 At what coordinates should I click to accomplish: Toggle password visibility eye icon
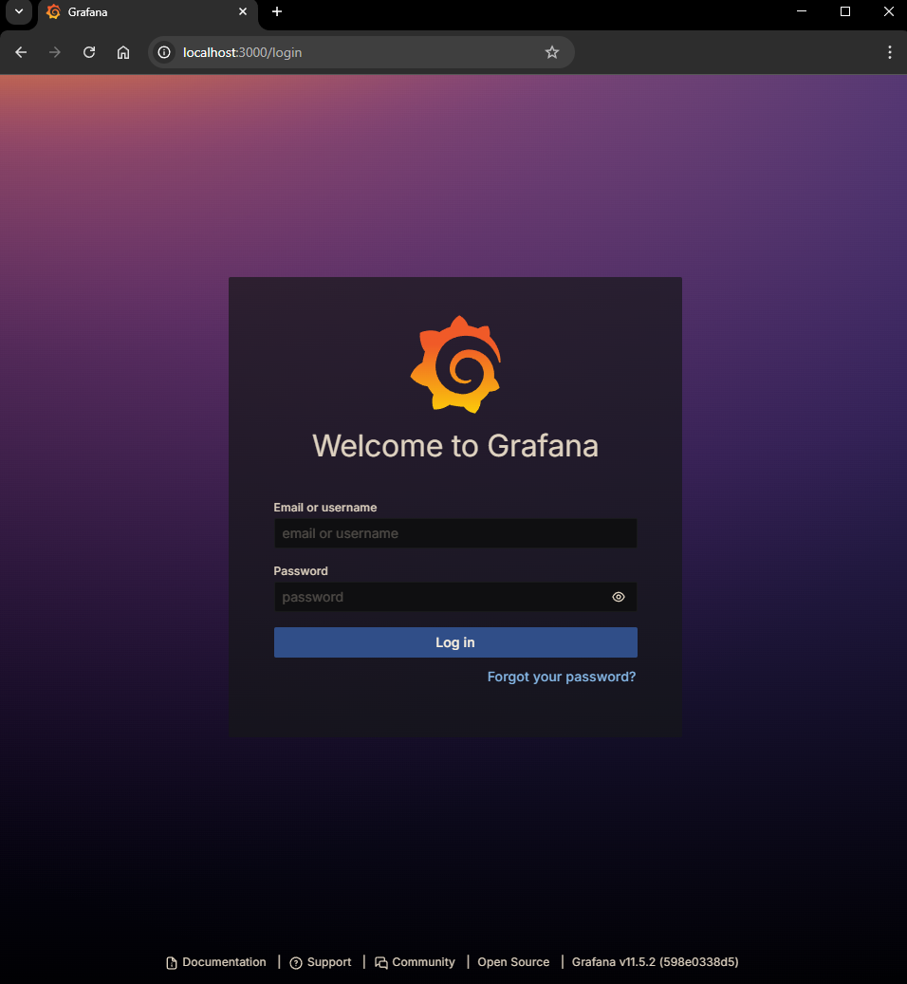pos(619,597)
